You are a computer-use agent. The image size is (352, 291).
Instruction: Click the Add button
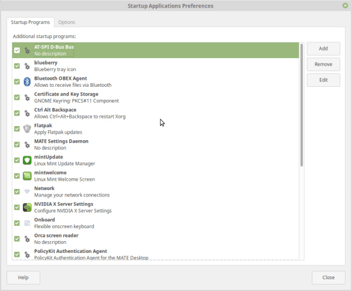pos(323,49)
